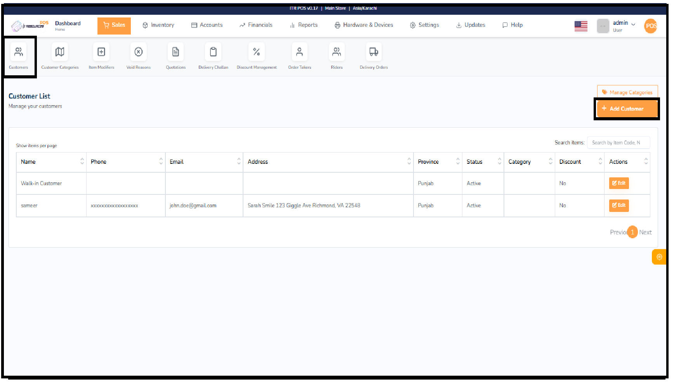Click the orange floating settings gear

[x=659, y=257]
